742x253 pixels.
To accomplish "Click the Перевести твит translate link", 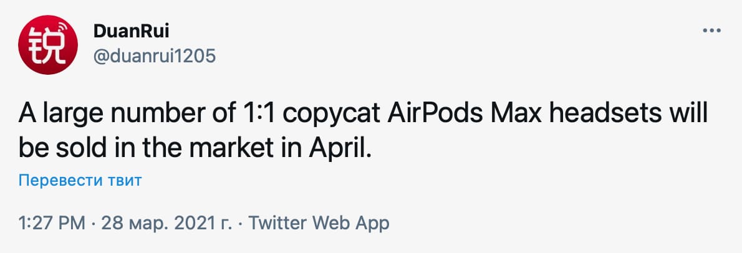I will coord(80,181).
